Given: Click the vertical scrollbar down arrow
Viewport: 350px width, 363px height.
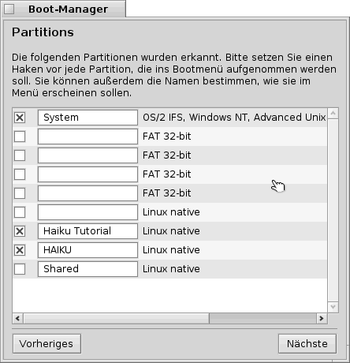Looking at the screenshot, I should 333,307.
